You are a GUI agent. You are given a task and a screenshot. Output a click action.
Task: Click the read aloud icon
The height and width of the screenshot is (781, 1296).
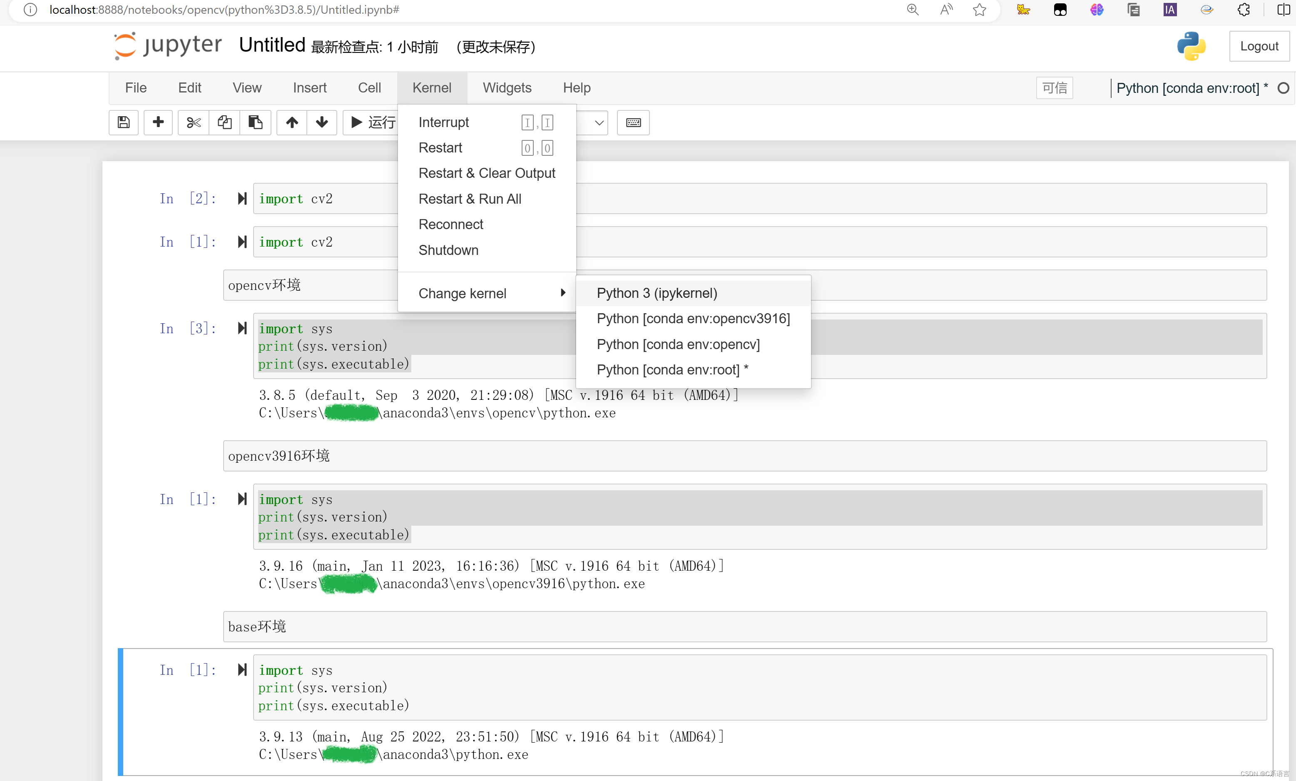tap(946, 10)
